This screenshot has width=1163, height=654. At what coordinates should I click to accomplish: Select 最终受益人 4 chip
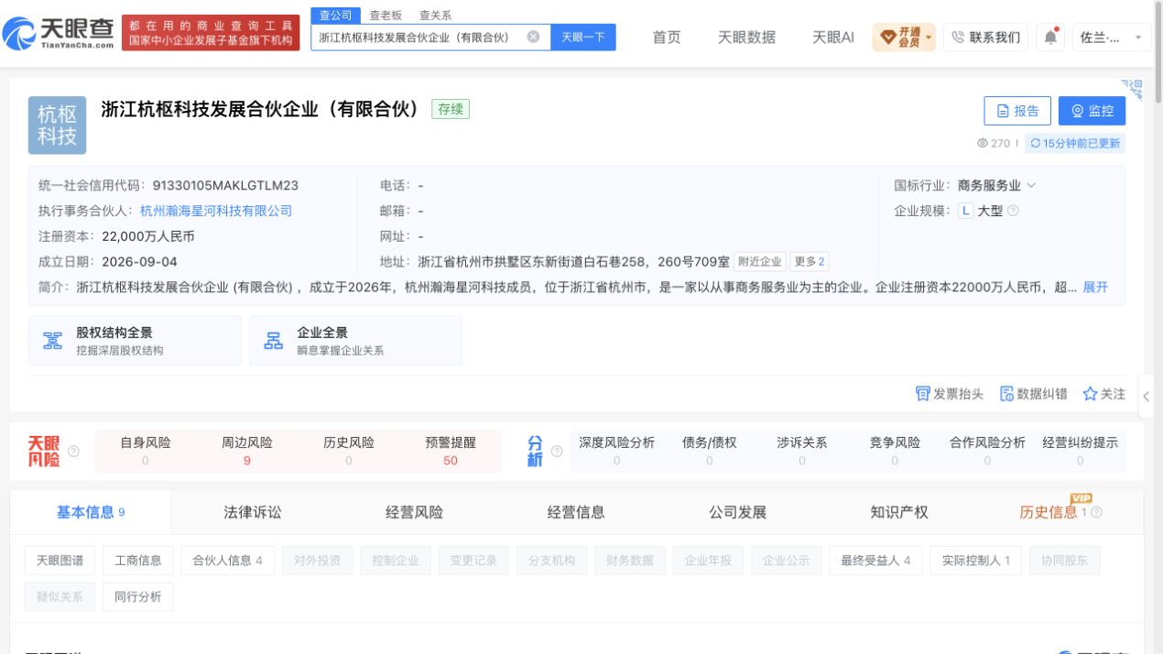pos(875,561)
